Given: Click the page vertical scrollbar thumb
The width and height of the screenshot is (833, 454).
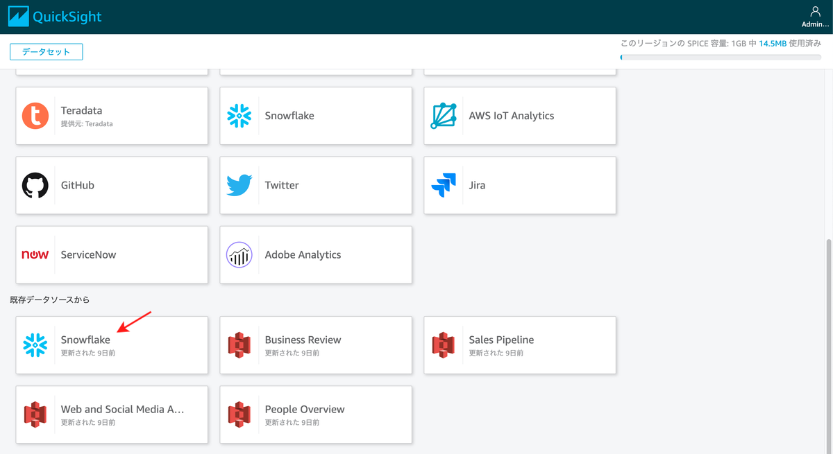Looking at the screenshot, I should pos(829,347).
